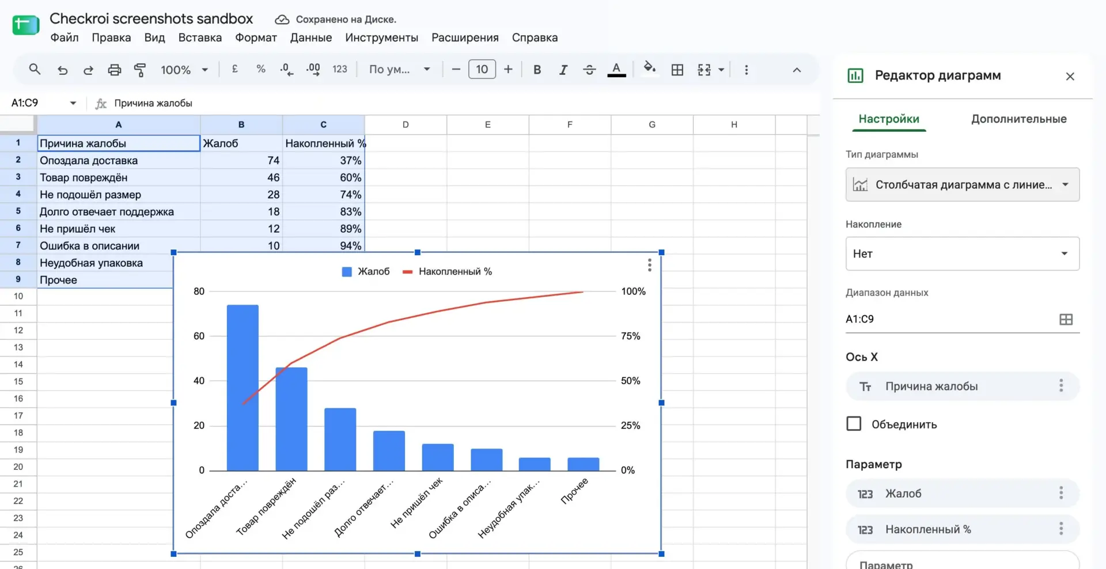
Task: Switch to the Дополнительные tab
Action: [1018, 119]
